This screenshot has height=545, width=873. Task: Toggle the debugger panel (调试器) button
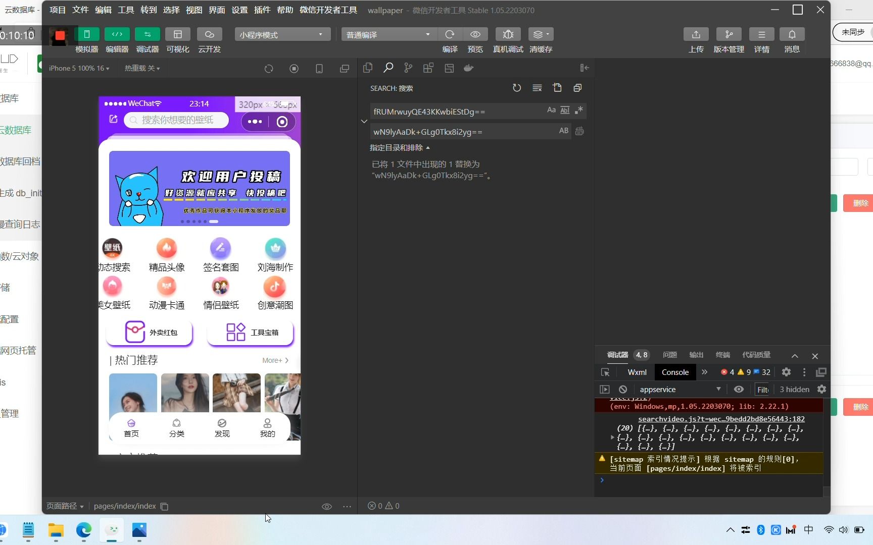click(x=148, y=34)
